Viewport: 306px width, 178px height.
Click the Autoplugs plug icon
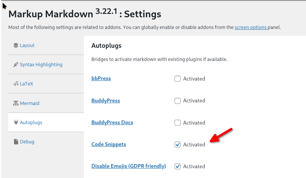pyautogui.click(x=15, y=123)
